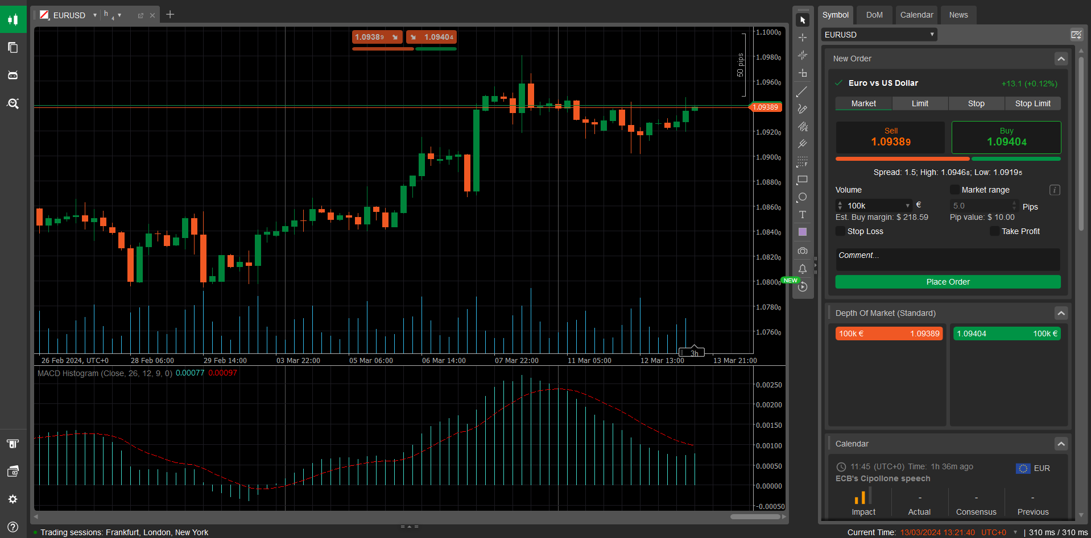Choose the text annotation tool
Viewport: 1091px width, 538px height.
tap(802, 215)
